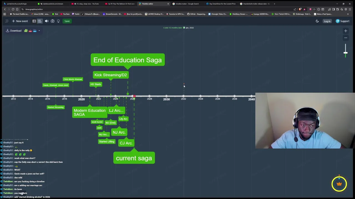
Task: Bookmark this page icon
Action: [17, 9]
